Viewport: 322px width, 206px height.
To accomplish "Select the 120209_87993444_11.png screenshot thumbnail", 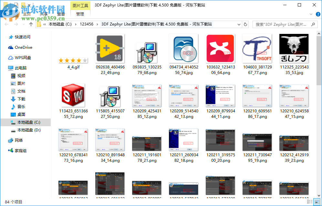I will click(x=220, y=96).
